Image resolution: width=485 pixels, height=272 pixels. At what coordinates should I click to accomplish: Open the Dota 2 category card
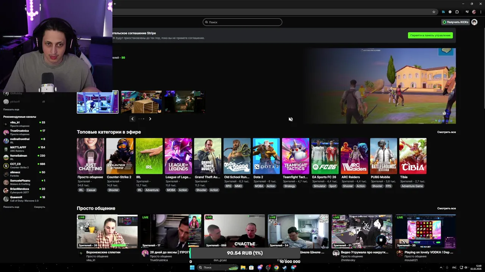point(266,156)
